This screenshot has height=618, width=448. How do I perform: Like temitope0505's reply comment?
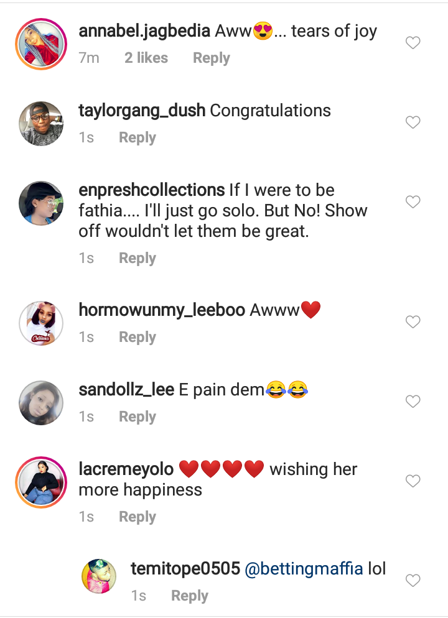pos(413,581)
